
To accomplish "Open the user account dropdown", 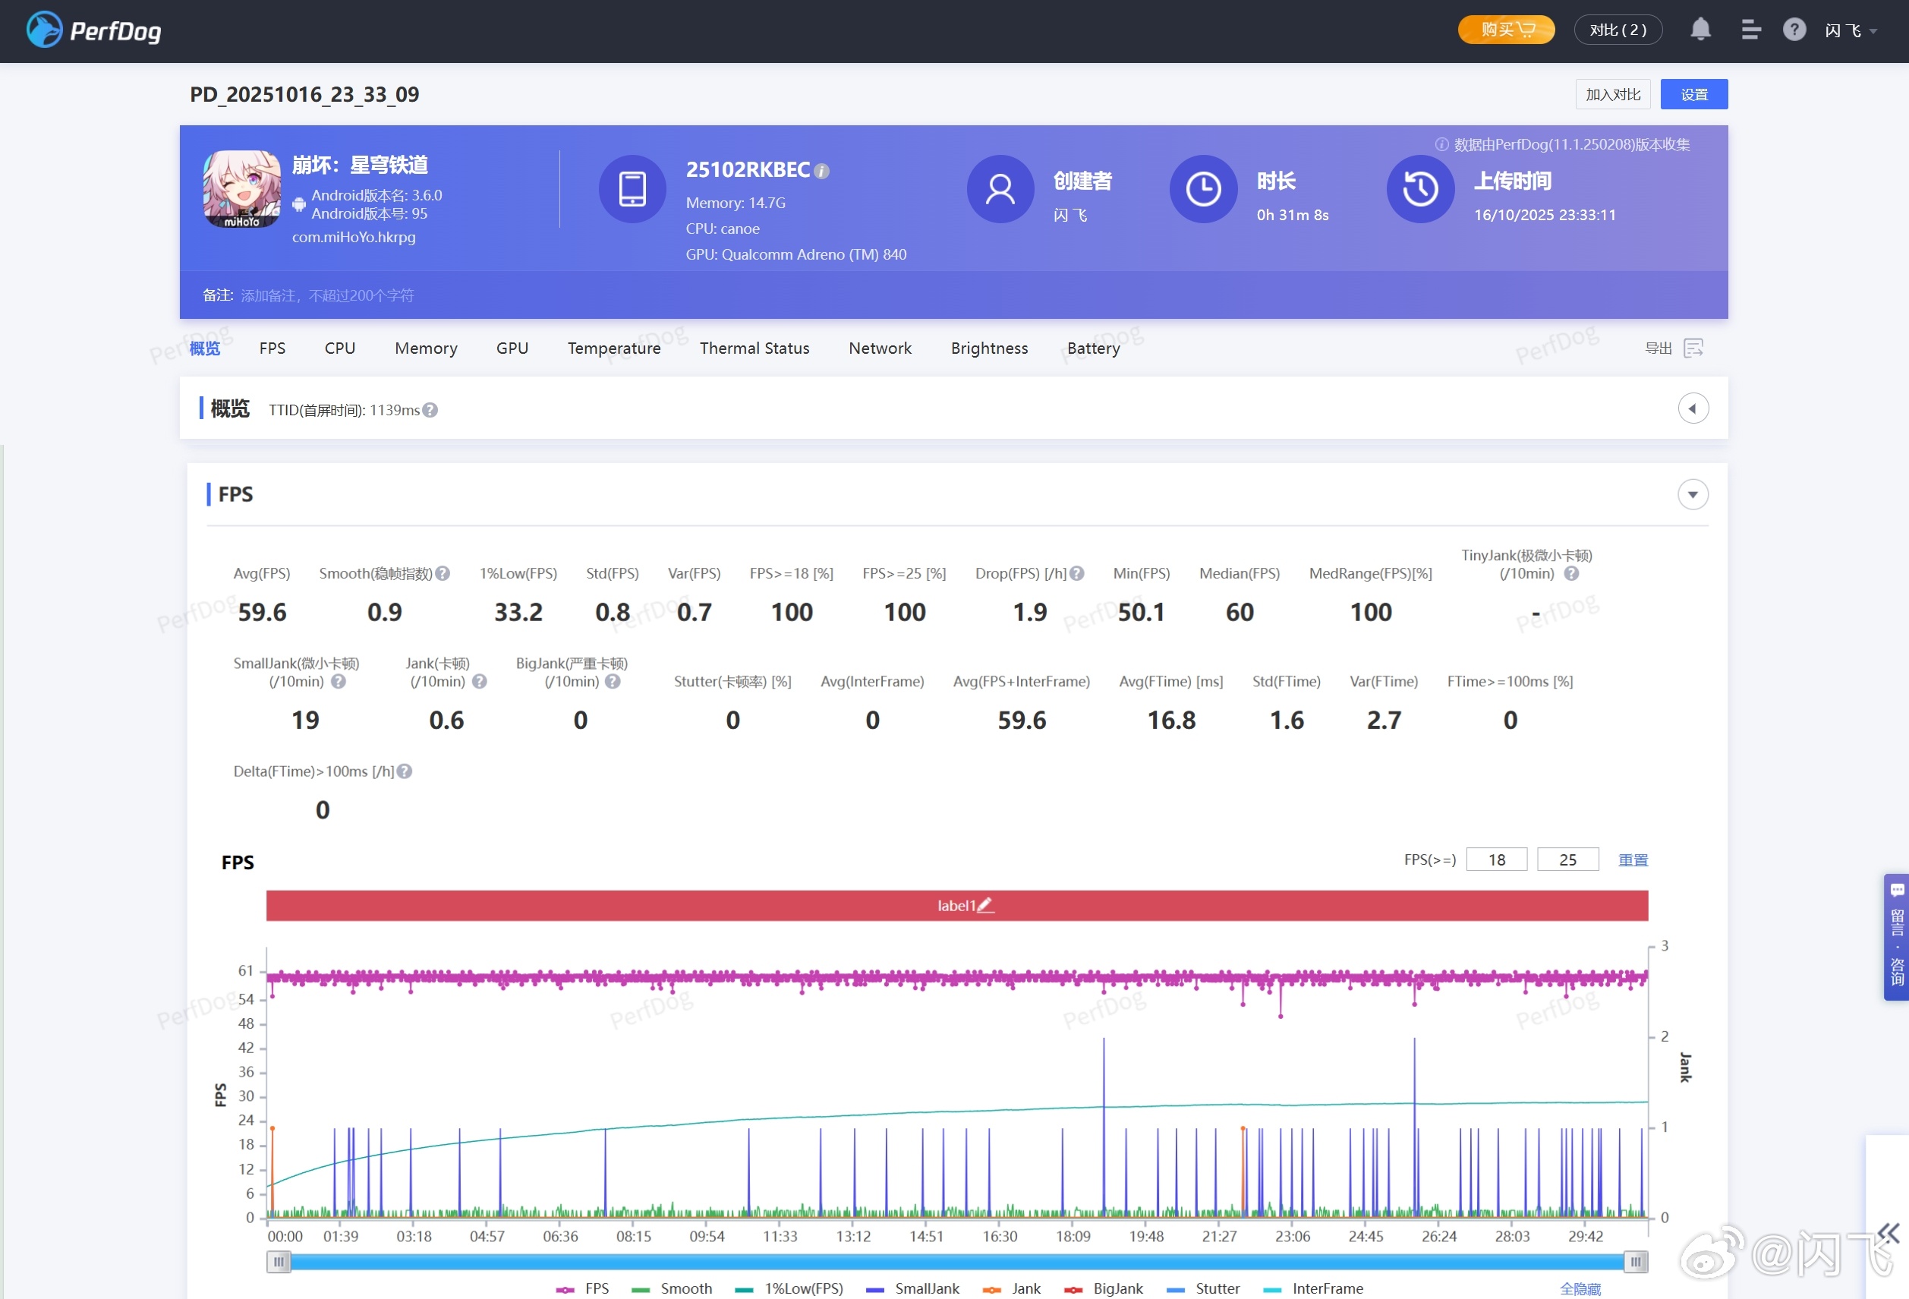I will [x=1851, y=30].
